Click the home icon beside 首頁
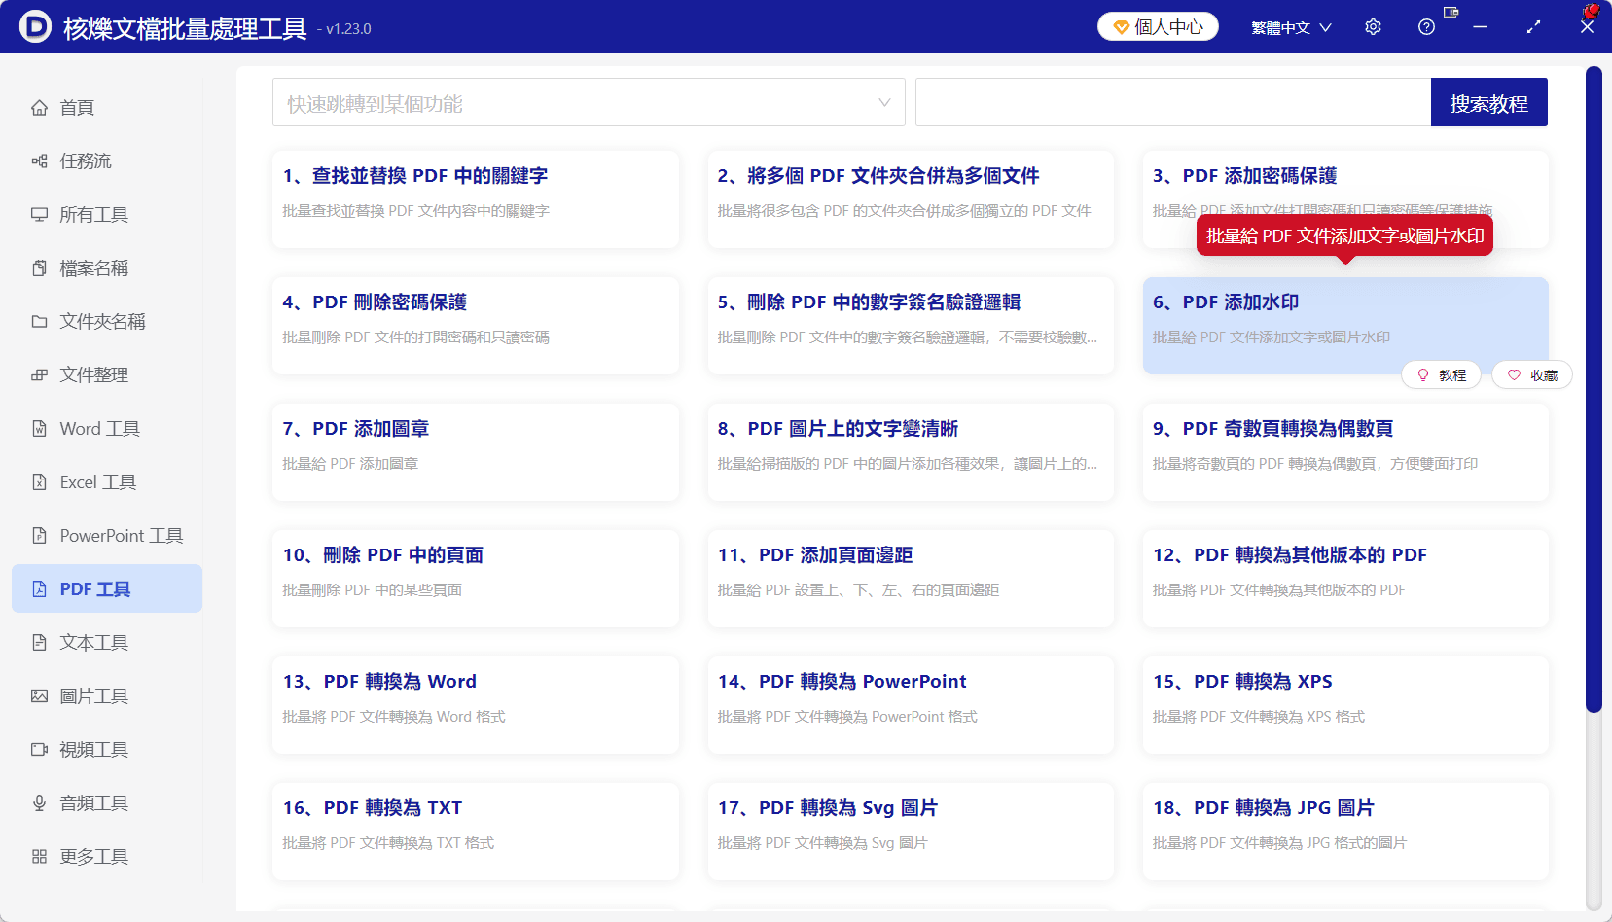 39,107
